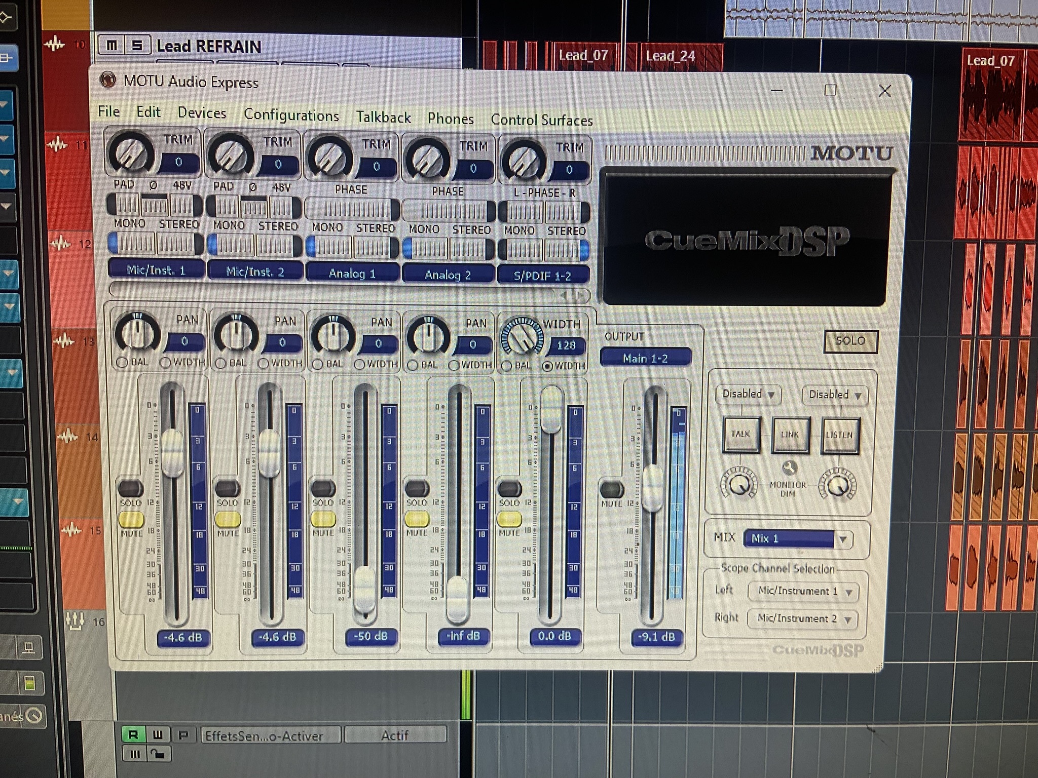Toggle the PHASE switch on Analog 1
The image size is (1038, 778).
(x=352, y=209)
